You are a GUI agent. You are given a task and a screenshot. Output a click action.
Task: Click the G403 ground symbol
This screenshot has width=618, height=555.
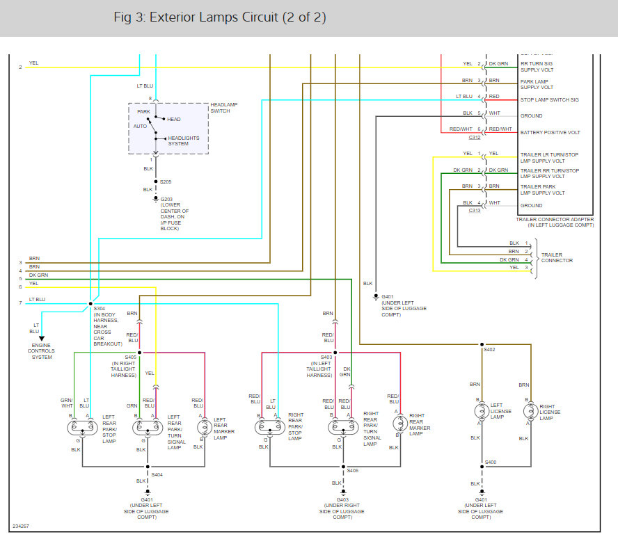click(x=343, y=492)
